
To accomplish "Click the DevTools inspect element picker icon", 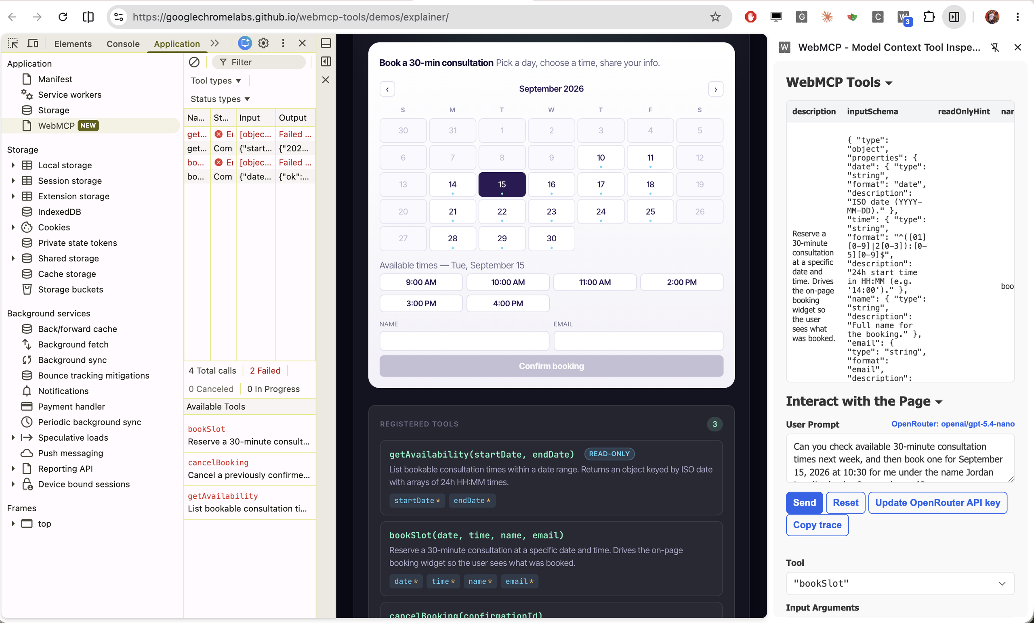I will coord(13,43).
